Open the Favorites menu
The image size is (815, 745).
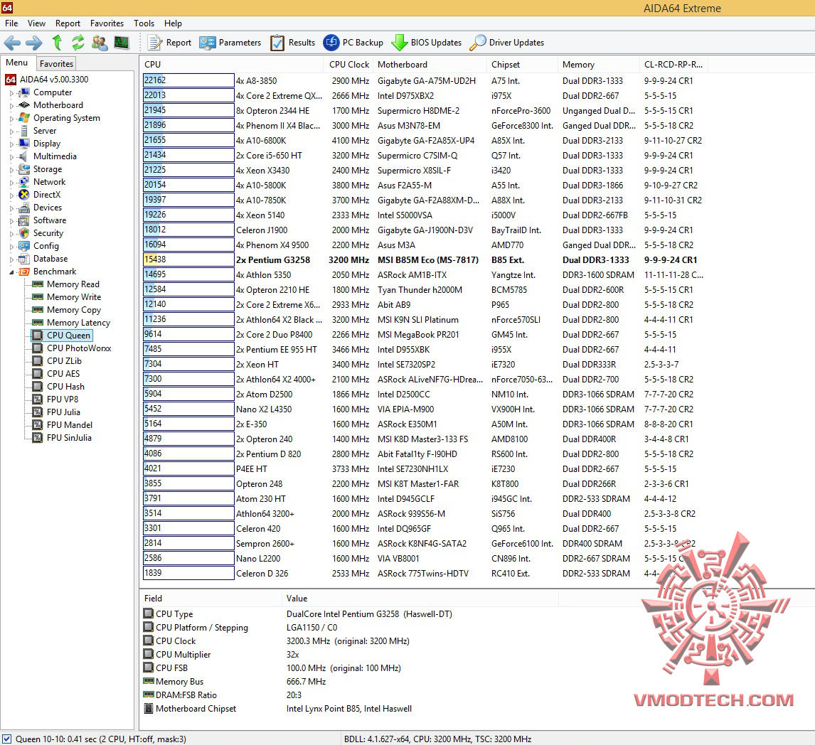(x=107, y=23)
